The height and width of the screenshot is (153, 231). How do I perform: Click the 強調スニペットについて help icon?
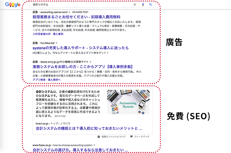click(x=99, y=137)
